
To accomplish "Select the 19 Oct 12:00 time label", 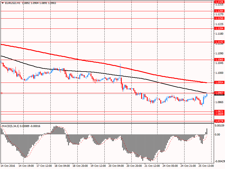I will [x=98, y=166].
